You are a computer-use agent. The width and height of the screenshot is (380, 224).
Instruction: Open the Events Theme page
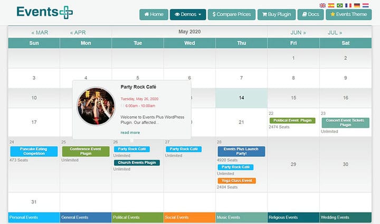[x=348, y=15]
